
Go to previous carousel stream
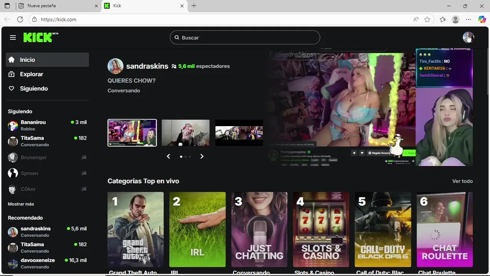coord(168,156)
